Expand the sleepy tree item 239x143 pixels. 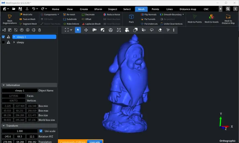14,42
